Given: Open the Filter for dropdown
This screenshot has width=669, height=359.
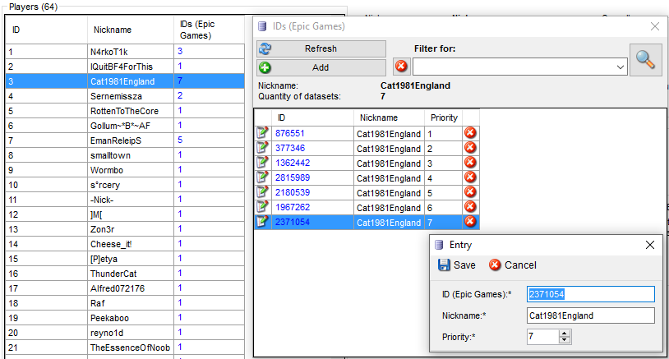Looking at the screenshot, I should click(621, 67).
